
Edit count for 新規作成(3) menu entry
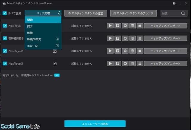click(x=57, y=39)
